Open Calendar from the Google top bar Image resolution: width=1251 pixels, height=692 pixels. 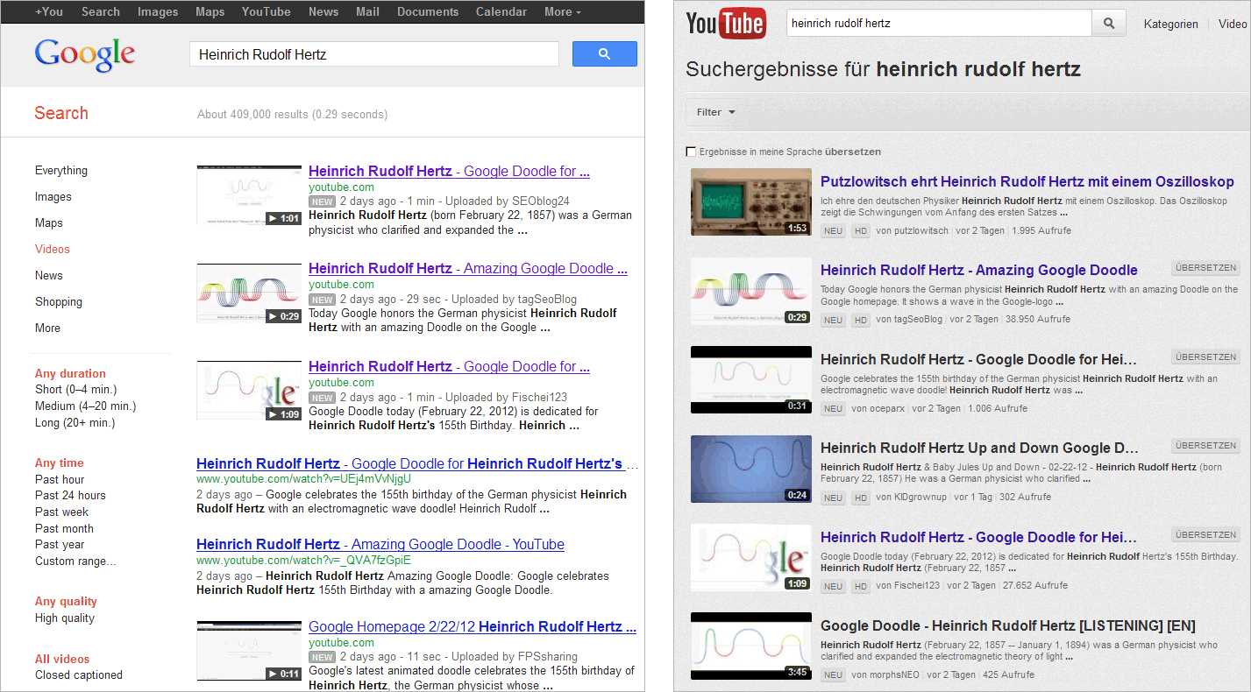pyautogui.click(x=501, y=11)
